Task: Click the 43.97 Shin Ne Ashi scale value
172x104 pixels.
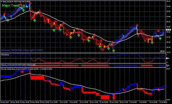Action: pos(168,100)
